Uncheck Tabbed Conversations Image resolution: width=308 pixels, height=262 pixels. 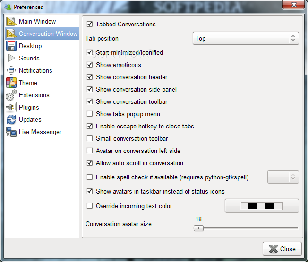(90, 24)
